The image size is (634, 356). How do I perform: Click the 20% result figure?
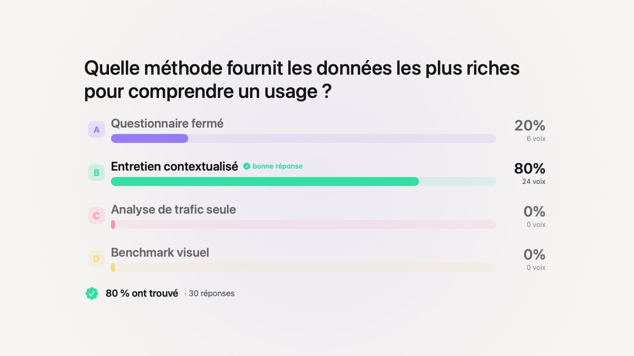(x=529, y=126)
